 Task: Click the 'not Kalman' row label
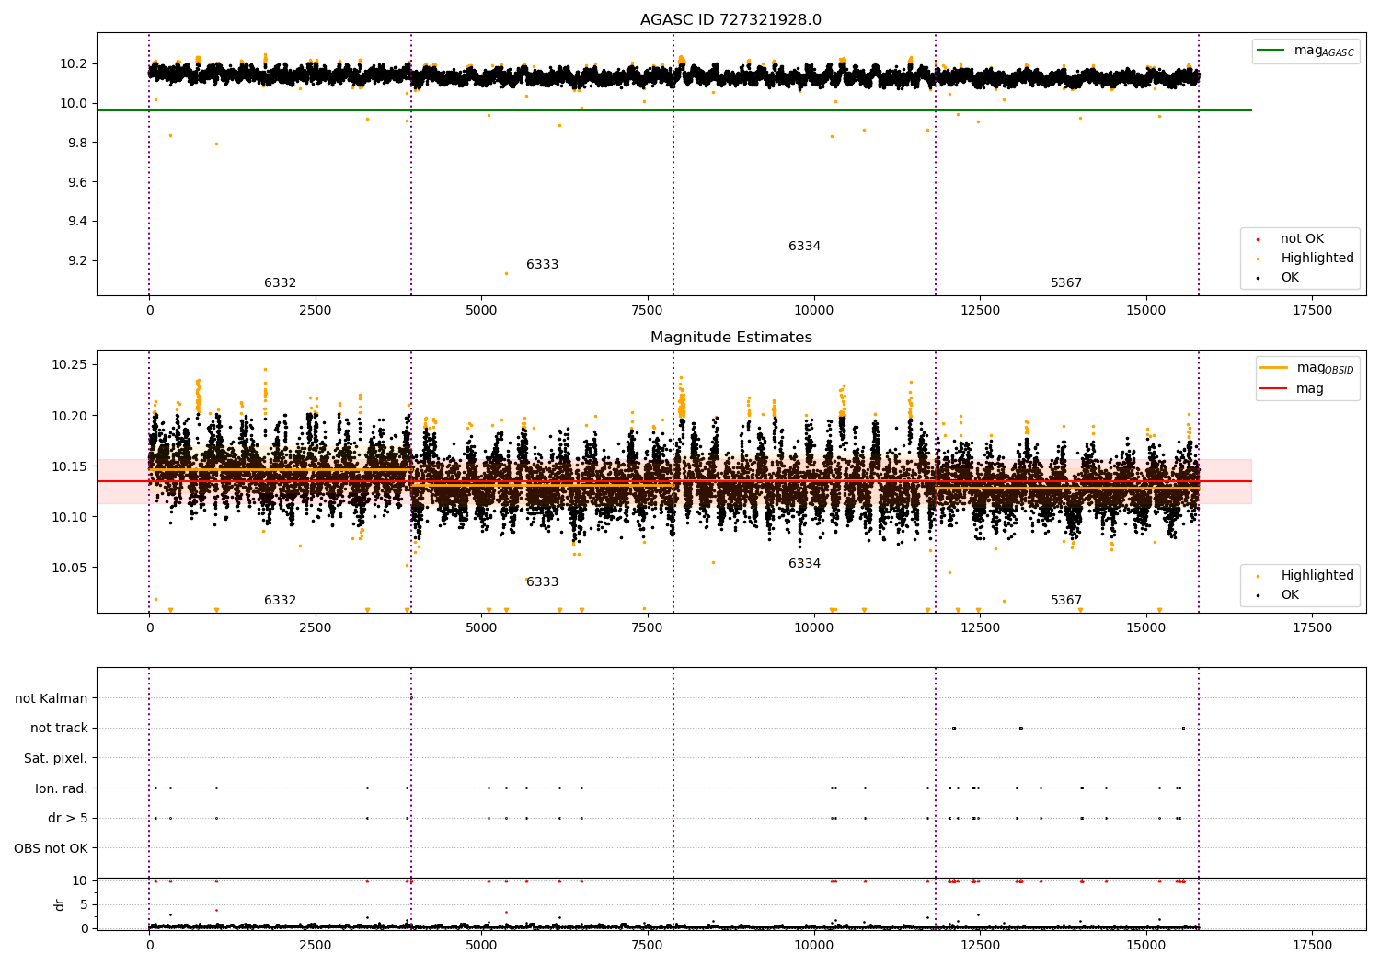click(x=52, y=699)
